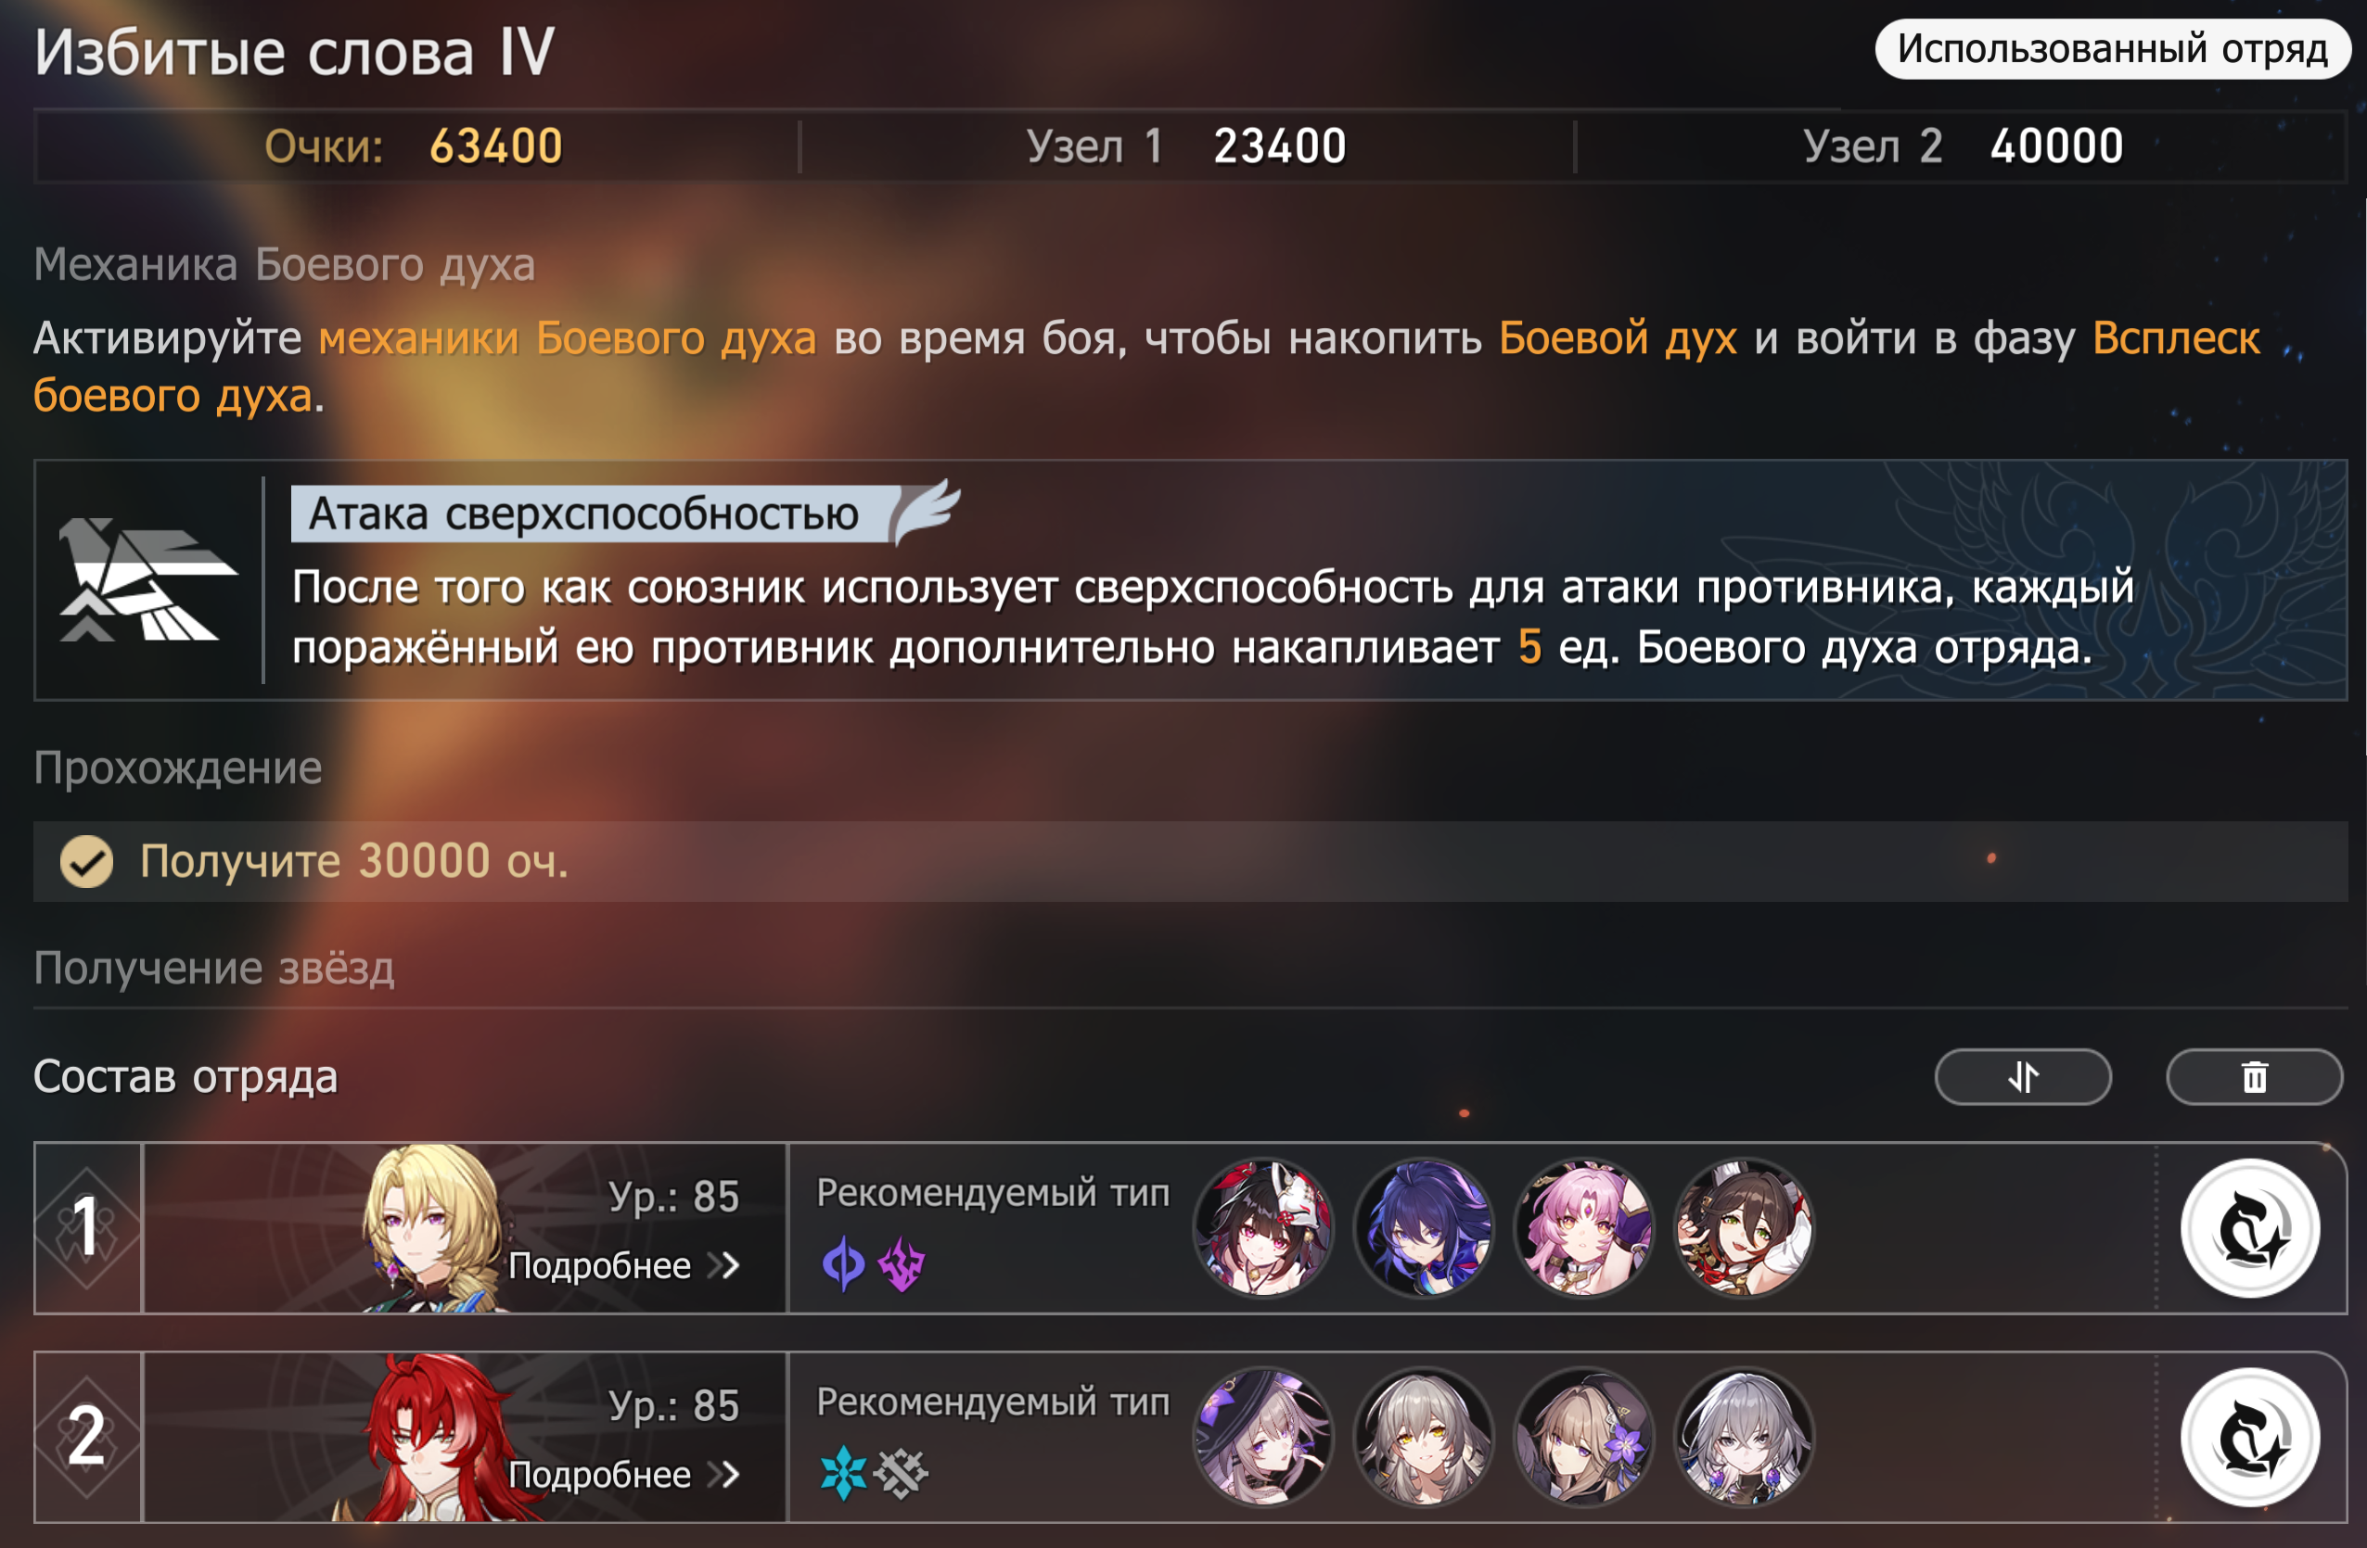Select the purple Quantum element icon
2367x1548 pixels.
click(843, 1263)
